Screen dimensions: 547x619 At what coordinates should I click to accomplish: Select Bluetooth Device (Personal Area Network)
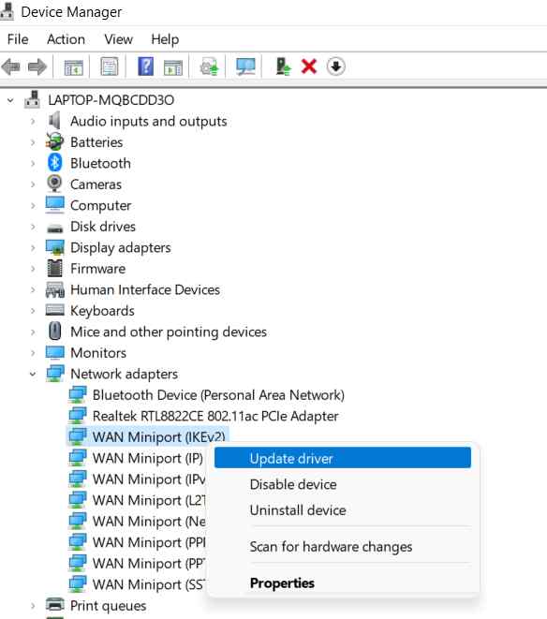(x=218, y=395)
